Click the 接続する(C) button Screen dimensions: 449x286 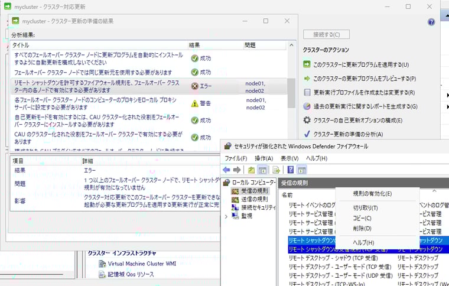coord(327,34)
